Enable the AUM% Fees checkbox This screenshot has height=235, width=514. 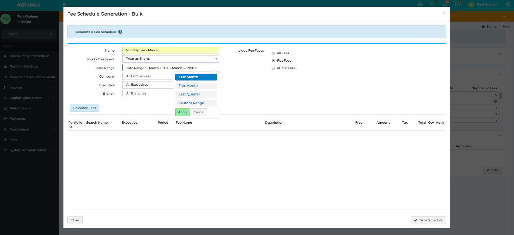pyautogui.click(x=273, y=68)
